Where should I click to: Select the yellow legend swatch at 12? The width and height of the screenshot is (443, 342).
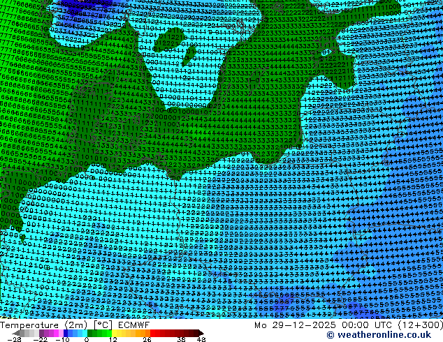pos(114,333)
